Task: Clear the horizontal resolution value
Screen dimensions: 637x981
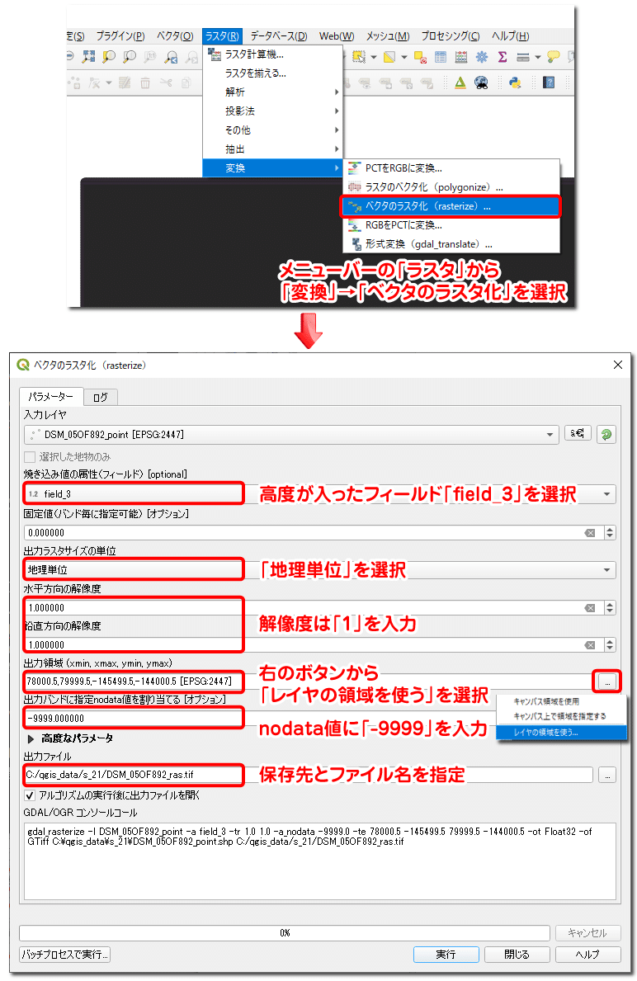Action: (589, 608)
